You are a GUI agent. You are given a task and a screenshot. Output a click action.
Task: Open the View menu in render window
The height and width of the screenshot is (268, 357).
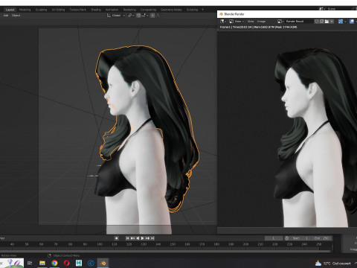click(x=251, y=22)
